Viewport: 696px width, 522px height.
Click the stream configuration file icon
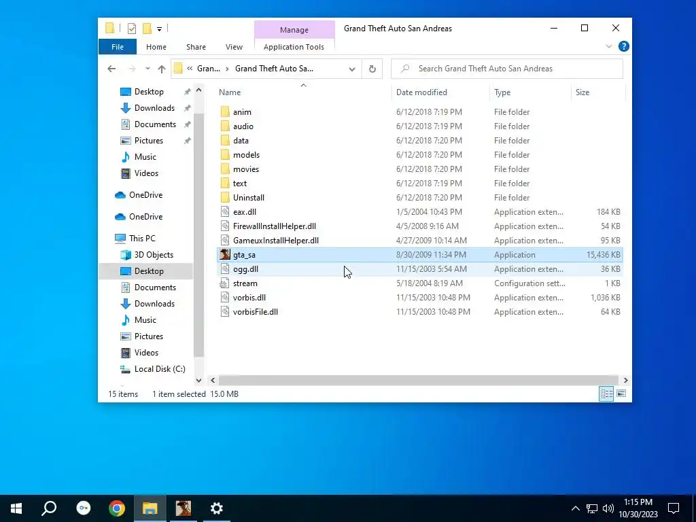pyautogui.click(x=225, y=283)
